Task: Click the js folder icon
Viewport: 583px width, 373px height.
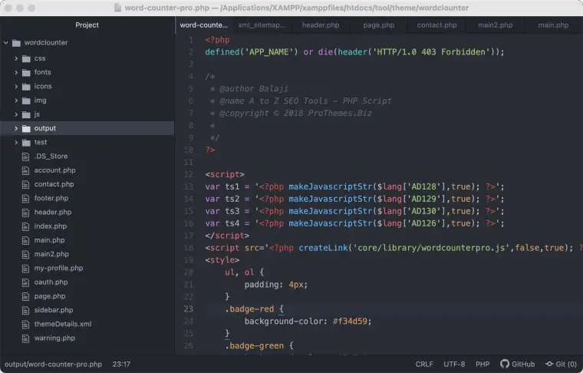Action: coord(26,114)
